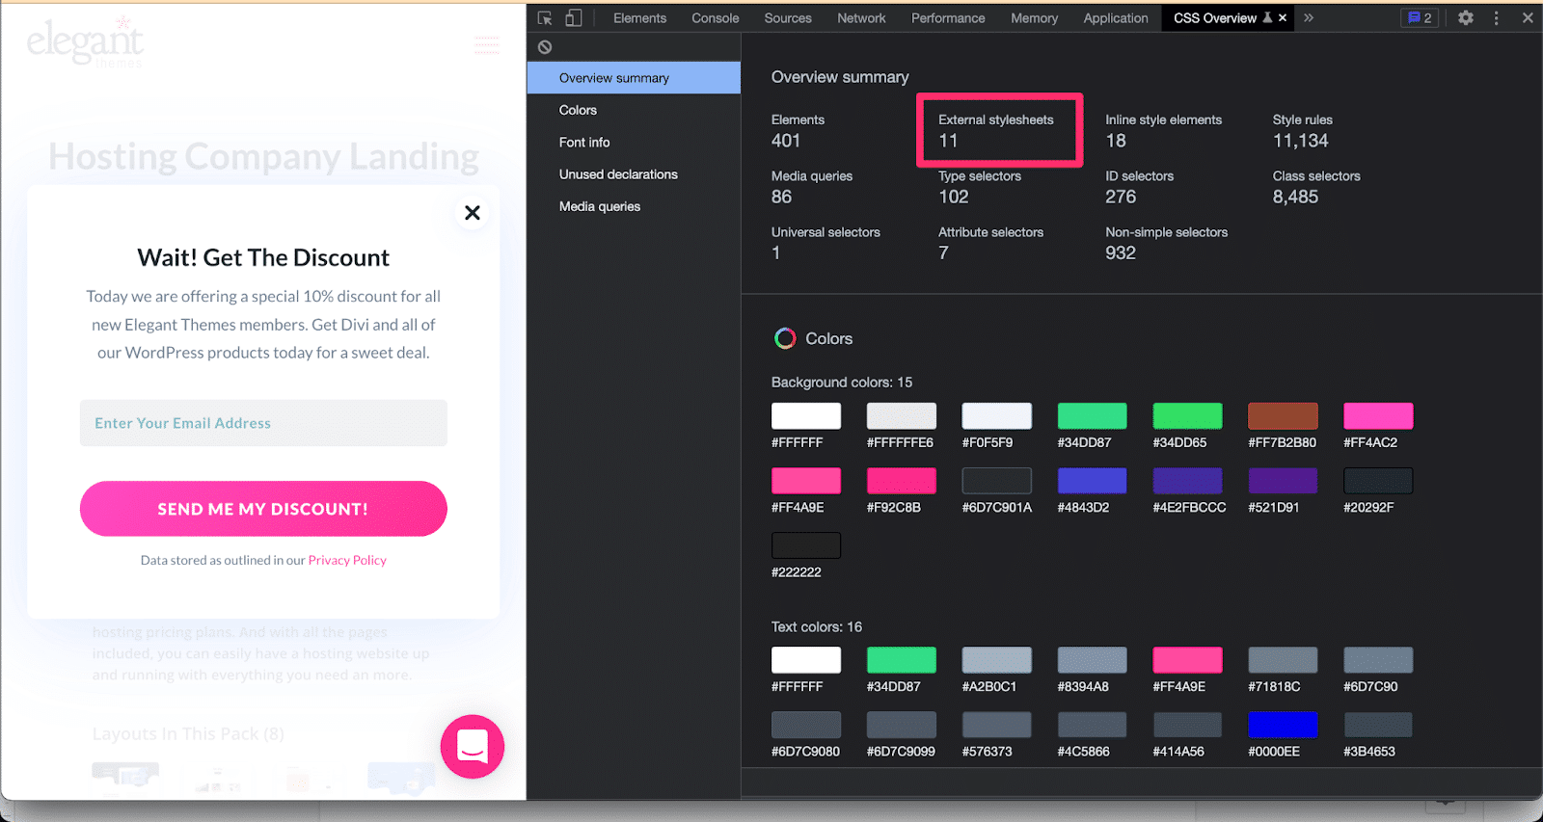Select background swatch #34DD87
The width and height of the screenshot is (1543, 822).
[1092, 416]
